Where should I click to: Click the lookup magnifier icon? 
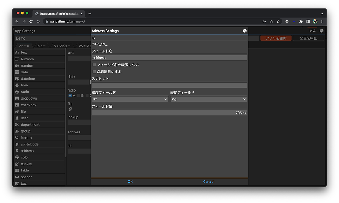[x=17, y=138]
